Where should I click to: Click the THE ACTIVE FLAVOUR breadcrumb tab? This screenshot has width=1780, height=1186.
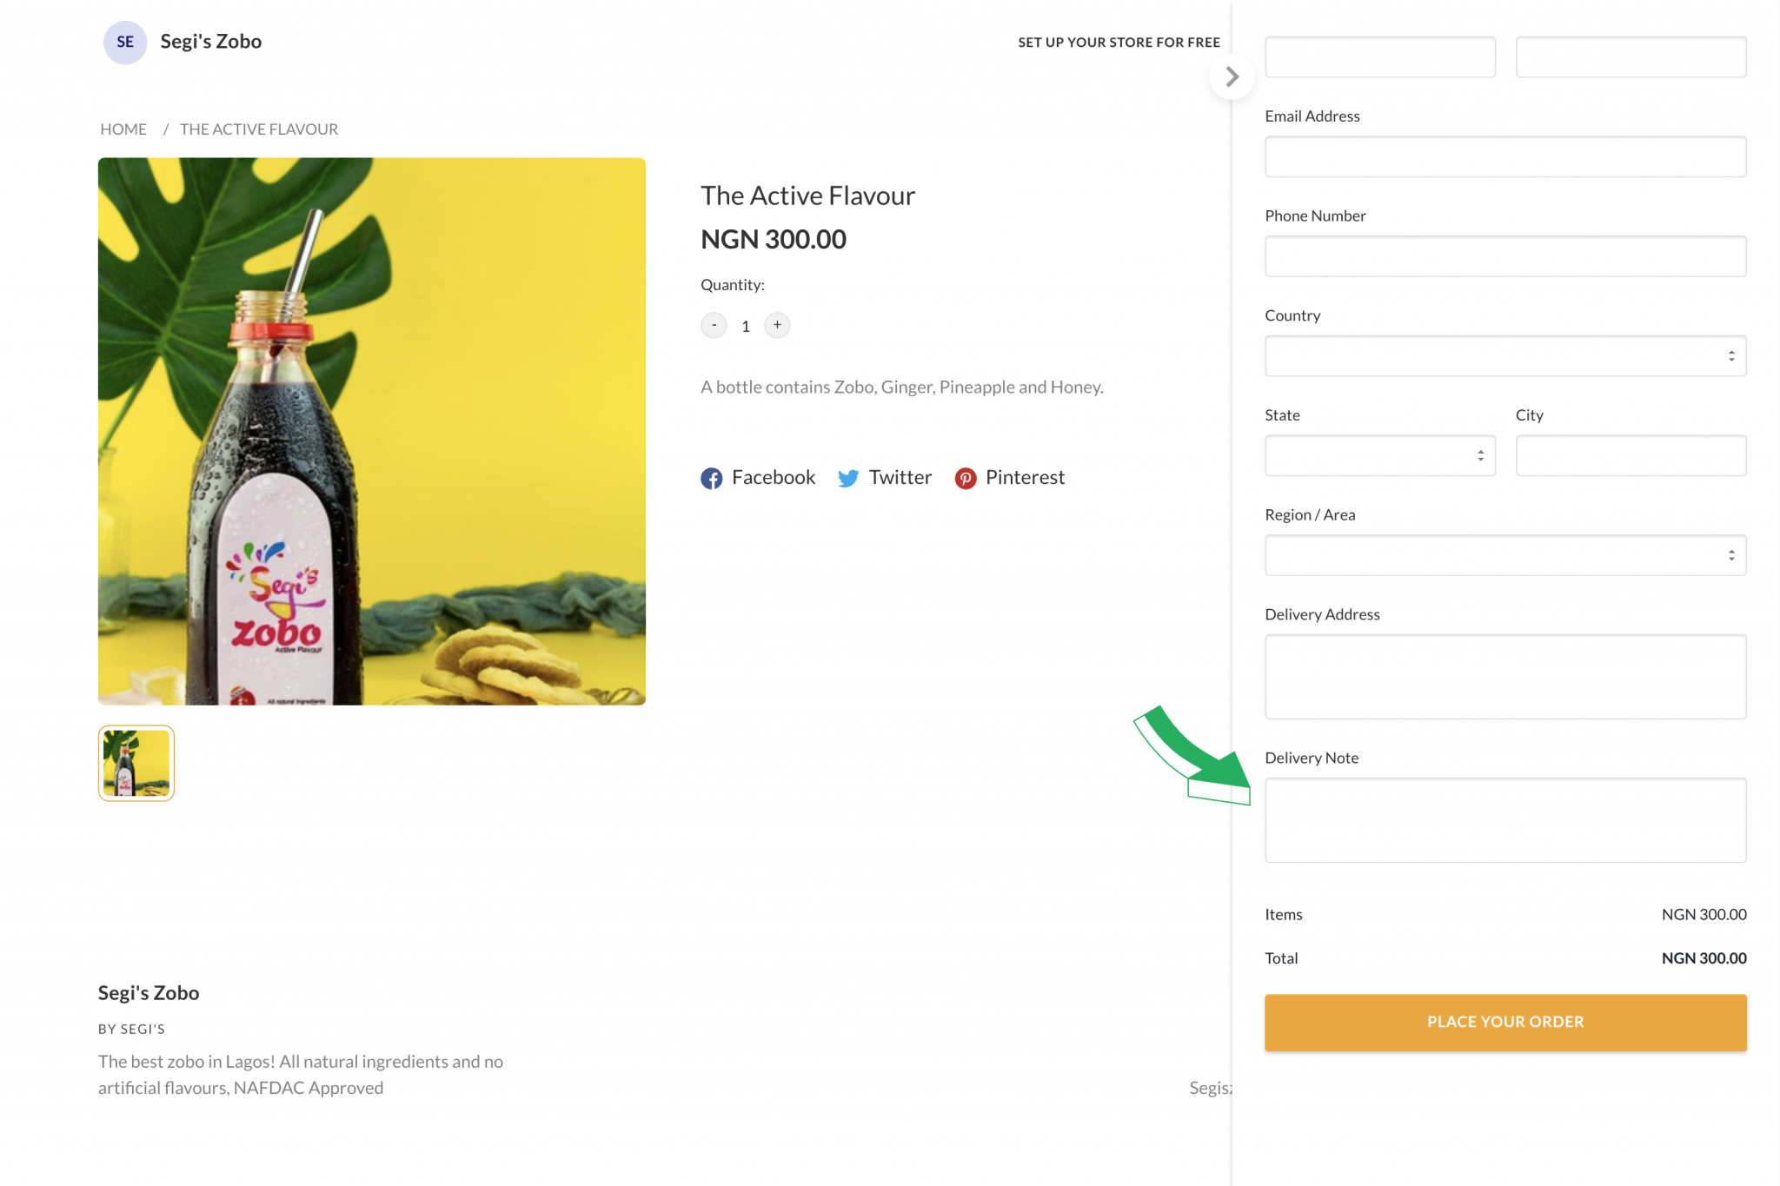click(258, 129)
